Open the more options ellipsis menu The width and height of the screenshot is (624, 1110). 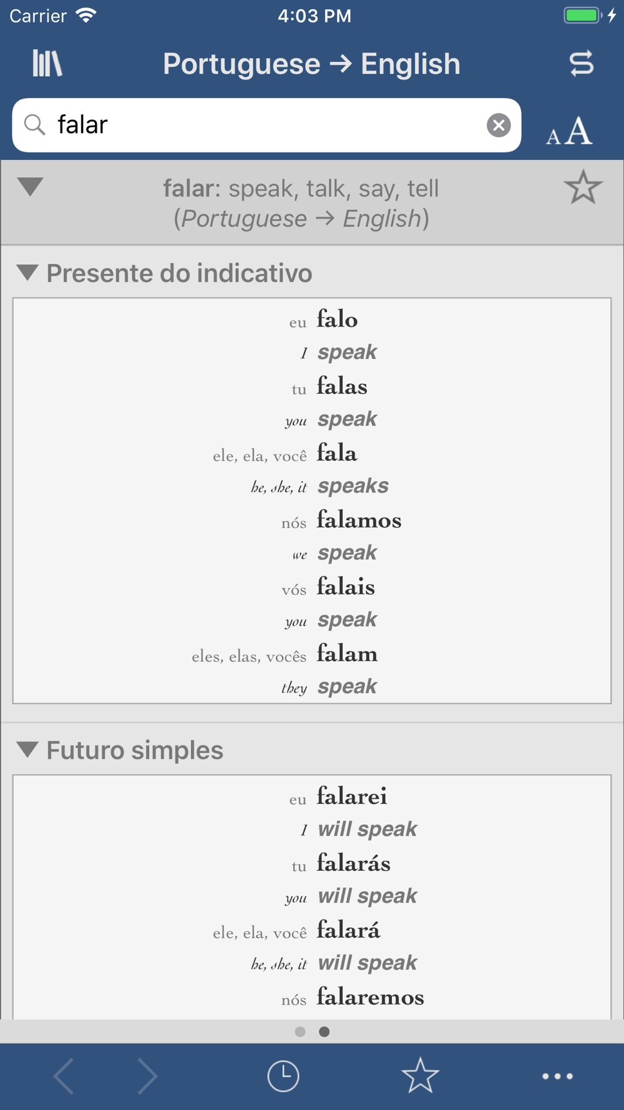tap(557, 1076)
